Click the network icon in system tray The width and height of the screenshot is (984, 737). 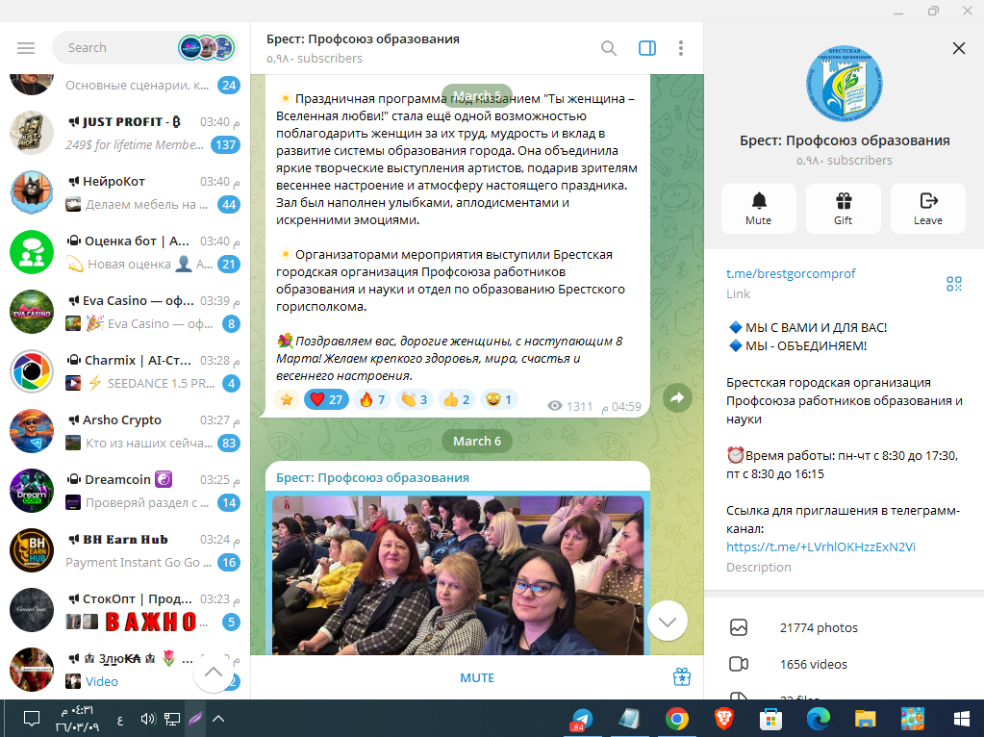[x=172, y=719]
